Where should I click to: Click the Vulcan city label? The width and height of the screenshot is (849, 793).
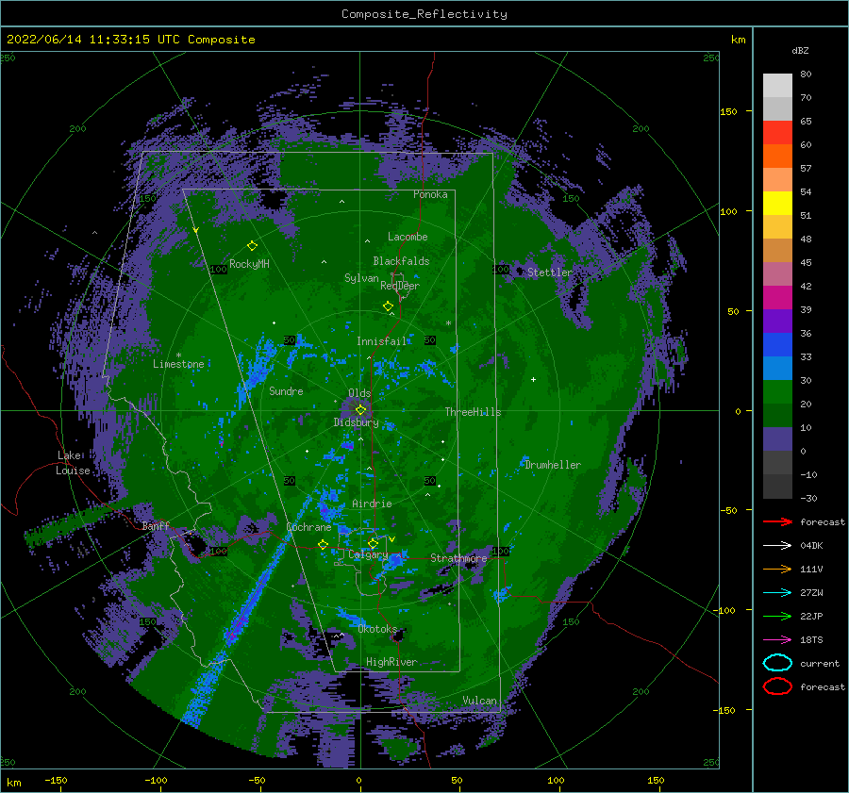[x=479, y=701]
